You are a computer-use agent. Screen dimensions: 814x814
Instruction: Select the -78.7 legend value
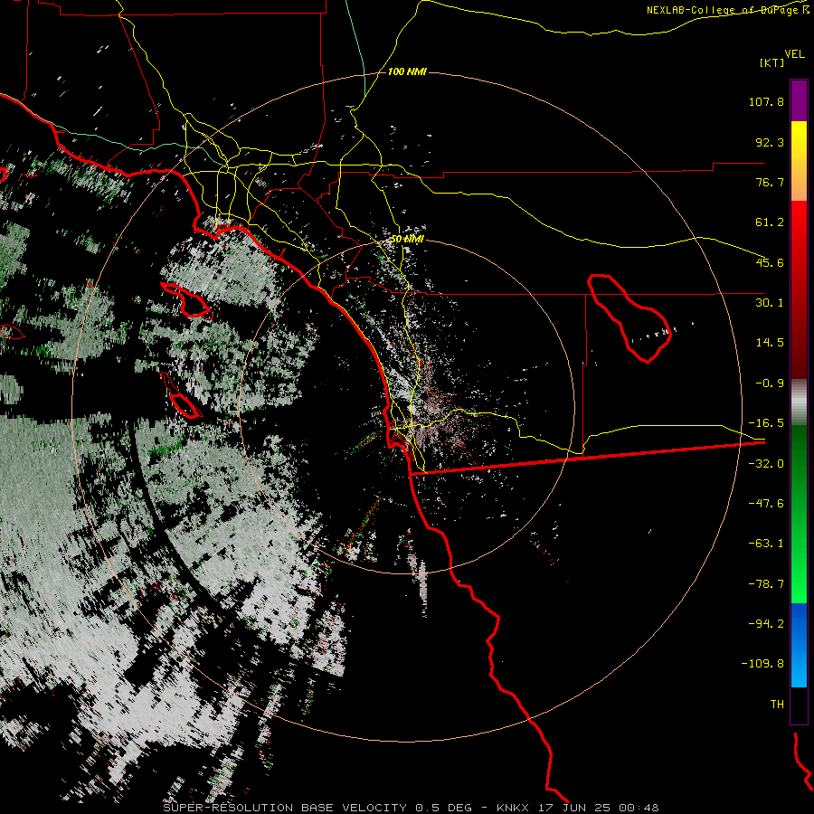pyautogui.click(x=766, y=584)
